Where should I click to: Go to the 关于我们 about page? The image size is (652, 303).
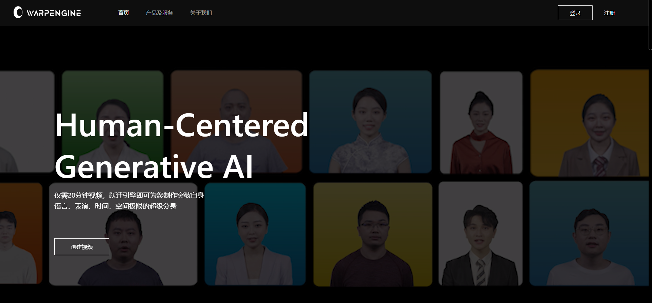click(x=201, y=13)
